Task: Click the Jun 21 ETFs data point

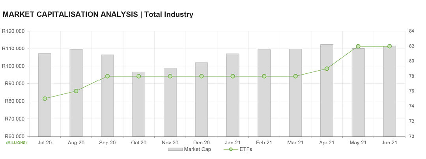Action: [389, 46]
